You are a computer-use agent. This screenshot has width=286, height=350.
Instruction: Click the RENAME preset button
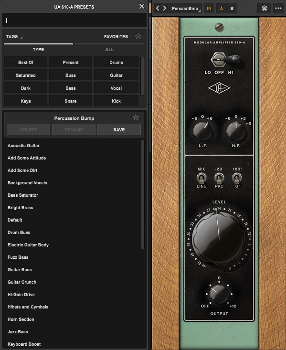pyautogui.click(x=74, y=129)
